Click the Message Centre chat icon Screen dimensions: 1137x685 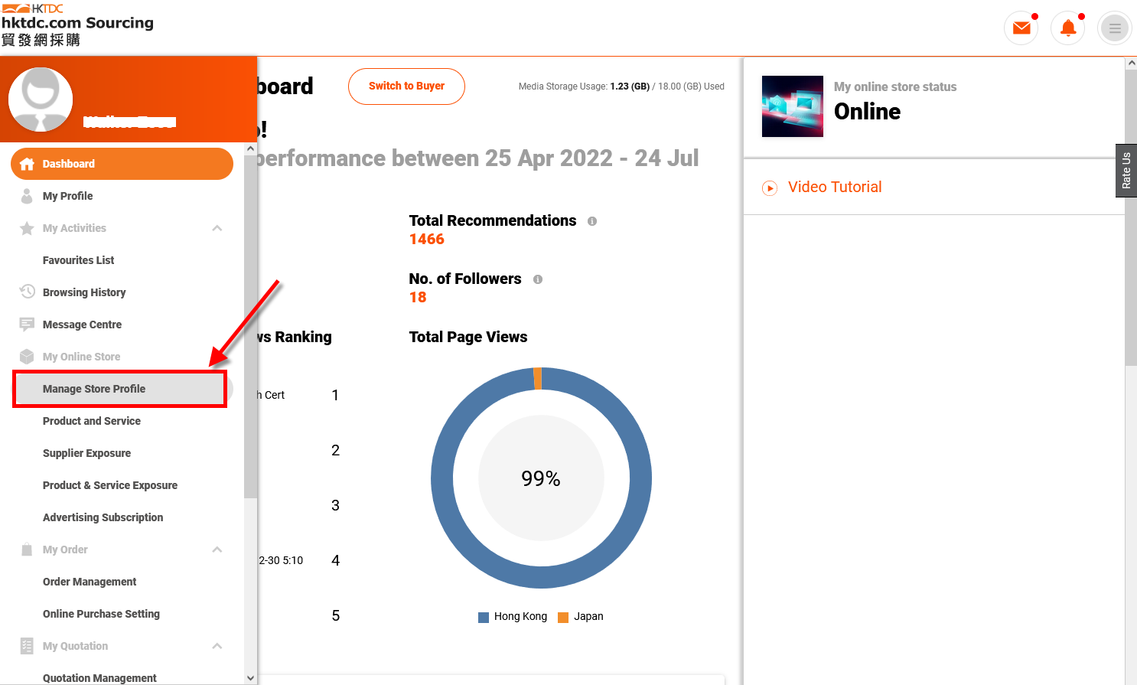27,325
